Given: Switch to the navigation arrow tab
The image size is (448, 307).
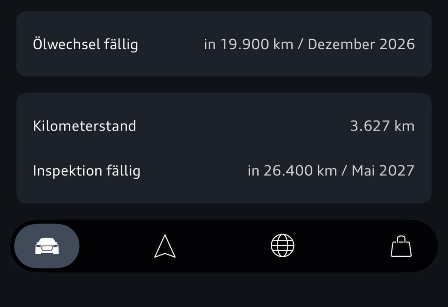Looking at the screenshot, I should (165, 246).
